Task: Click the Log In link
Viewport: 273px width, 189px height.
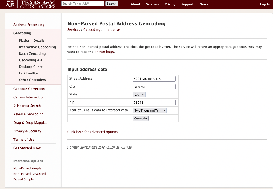Action: (x=265, y=4)
